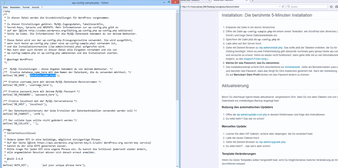This screenshot has width=338, height=168.
Task: Click the step 'Lade die neuen Dateien hoch'
Action: [243, 138]
